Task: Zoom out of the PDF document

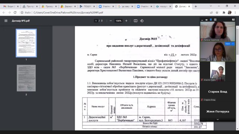Action: (x=111, y=21)
